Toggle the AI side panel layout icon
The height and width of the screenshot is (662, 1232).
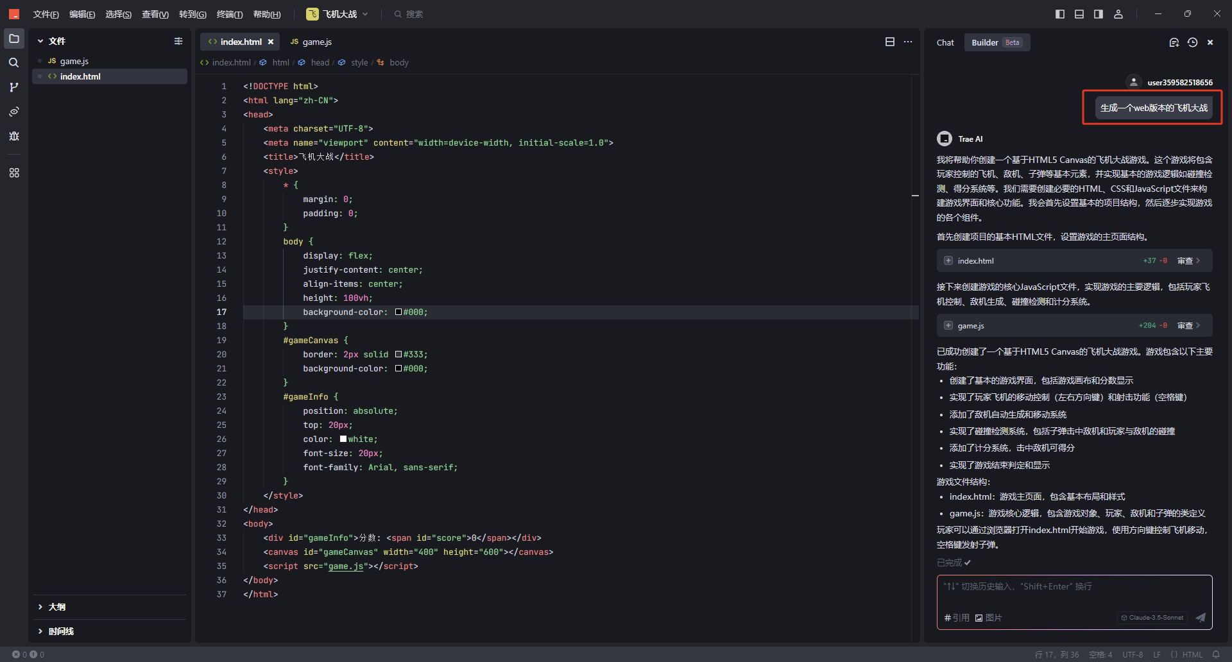point(1099,14)
